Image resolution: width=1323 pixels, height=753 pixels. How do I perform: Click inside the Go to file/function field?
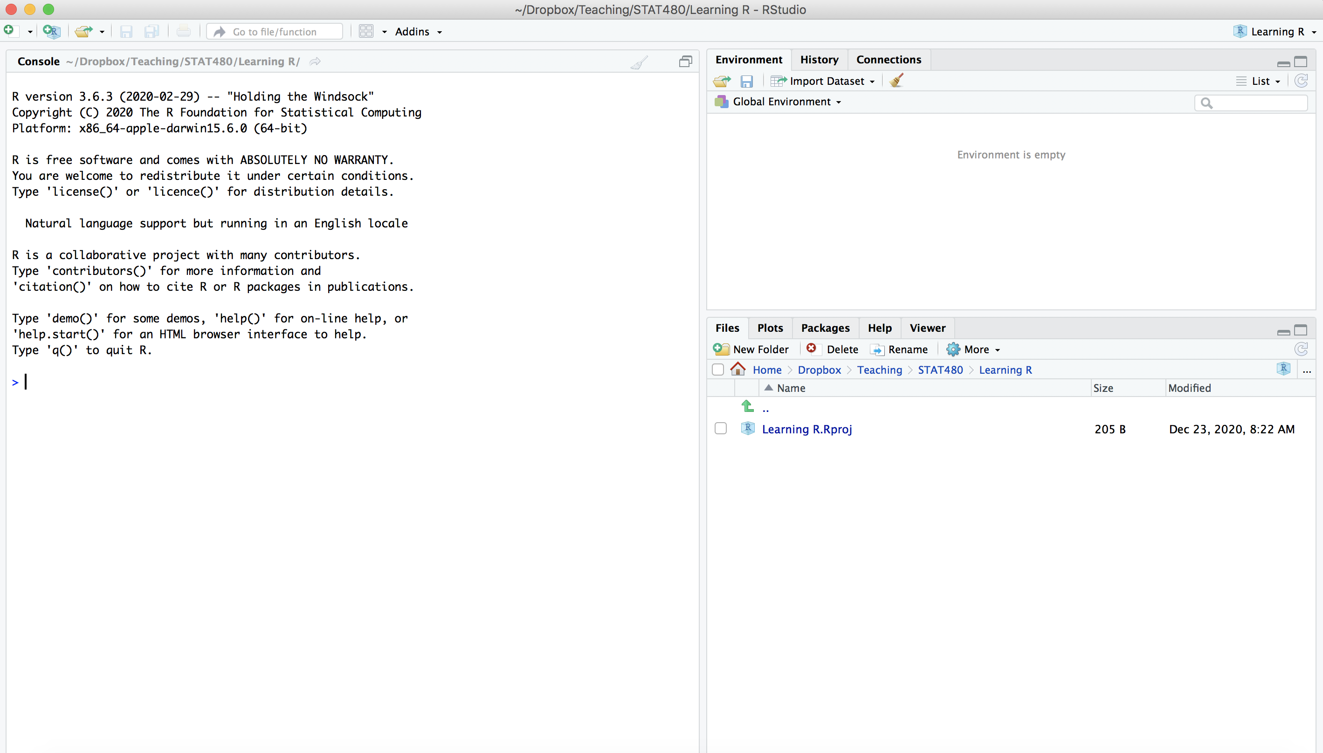[275, 31]
